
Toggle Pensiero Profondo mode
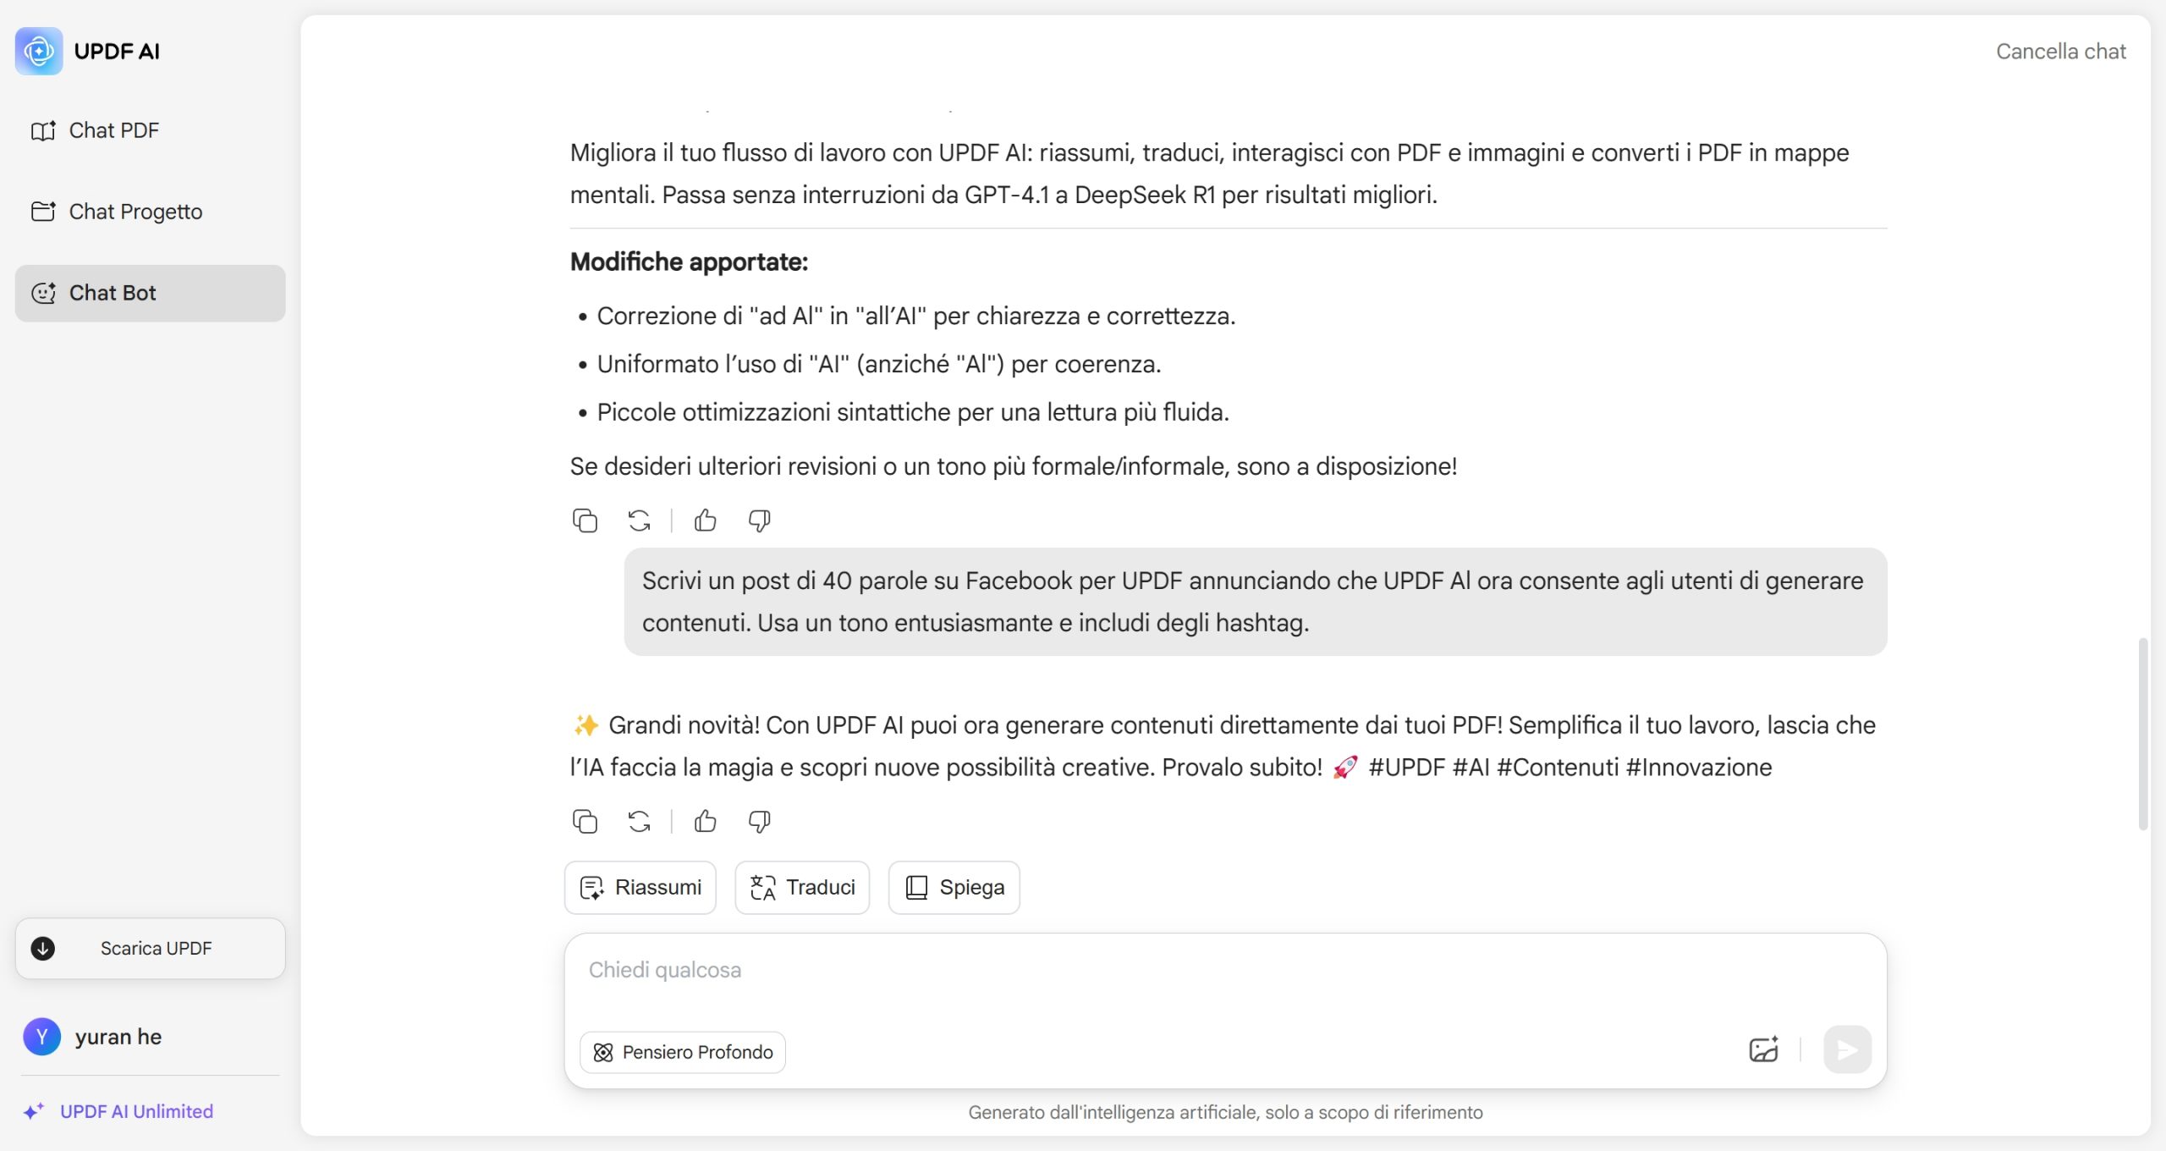click(683, 1052)
